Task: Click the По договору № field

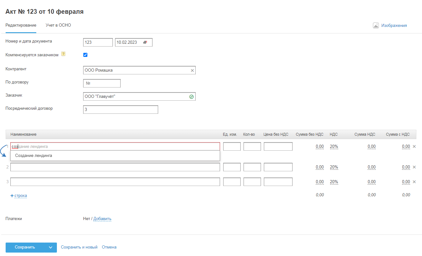Action: pyautogui.click(x=102, y=83)
